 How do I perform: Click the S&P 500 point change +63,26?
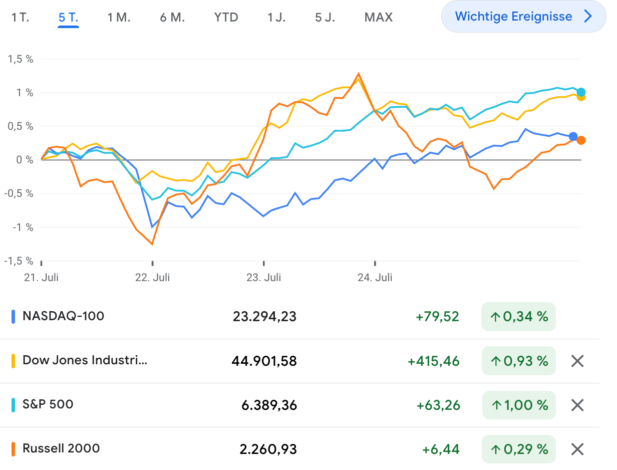coord(438,405)
